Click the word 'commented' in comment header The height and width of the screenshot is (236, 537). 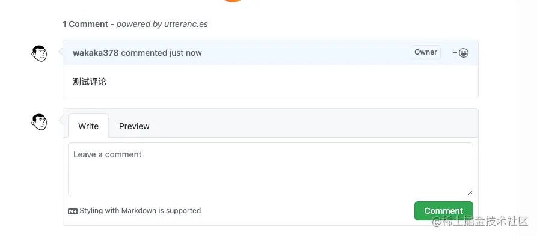[144, 53]
